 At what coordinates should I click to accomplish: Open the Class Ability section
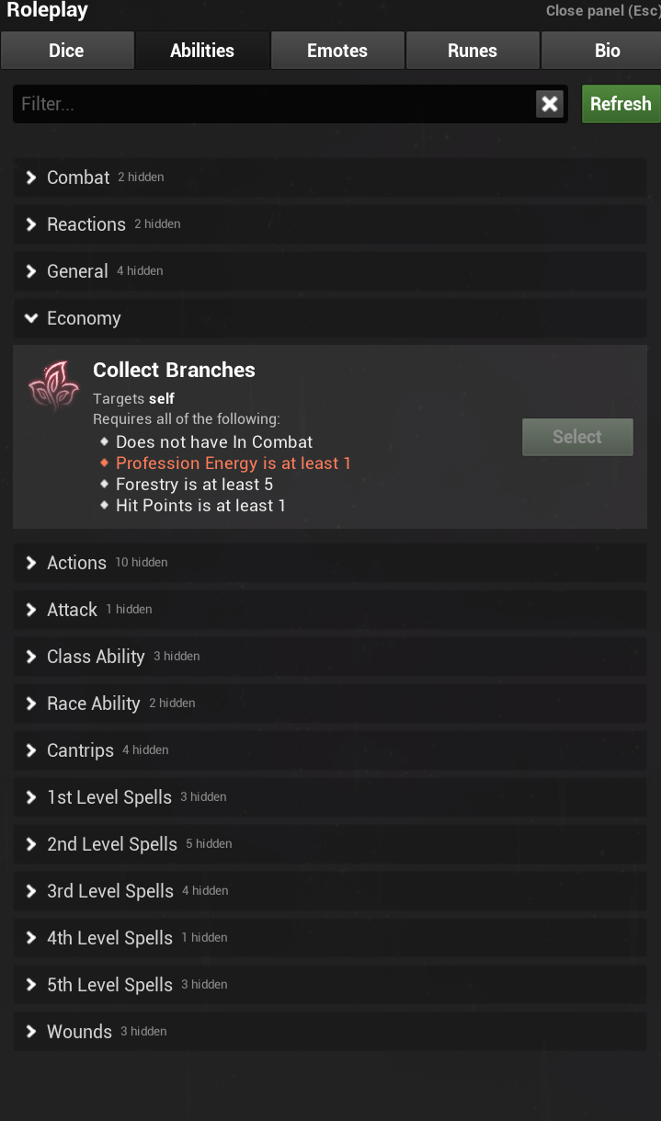click(96, 657)
